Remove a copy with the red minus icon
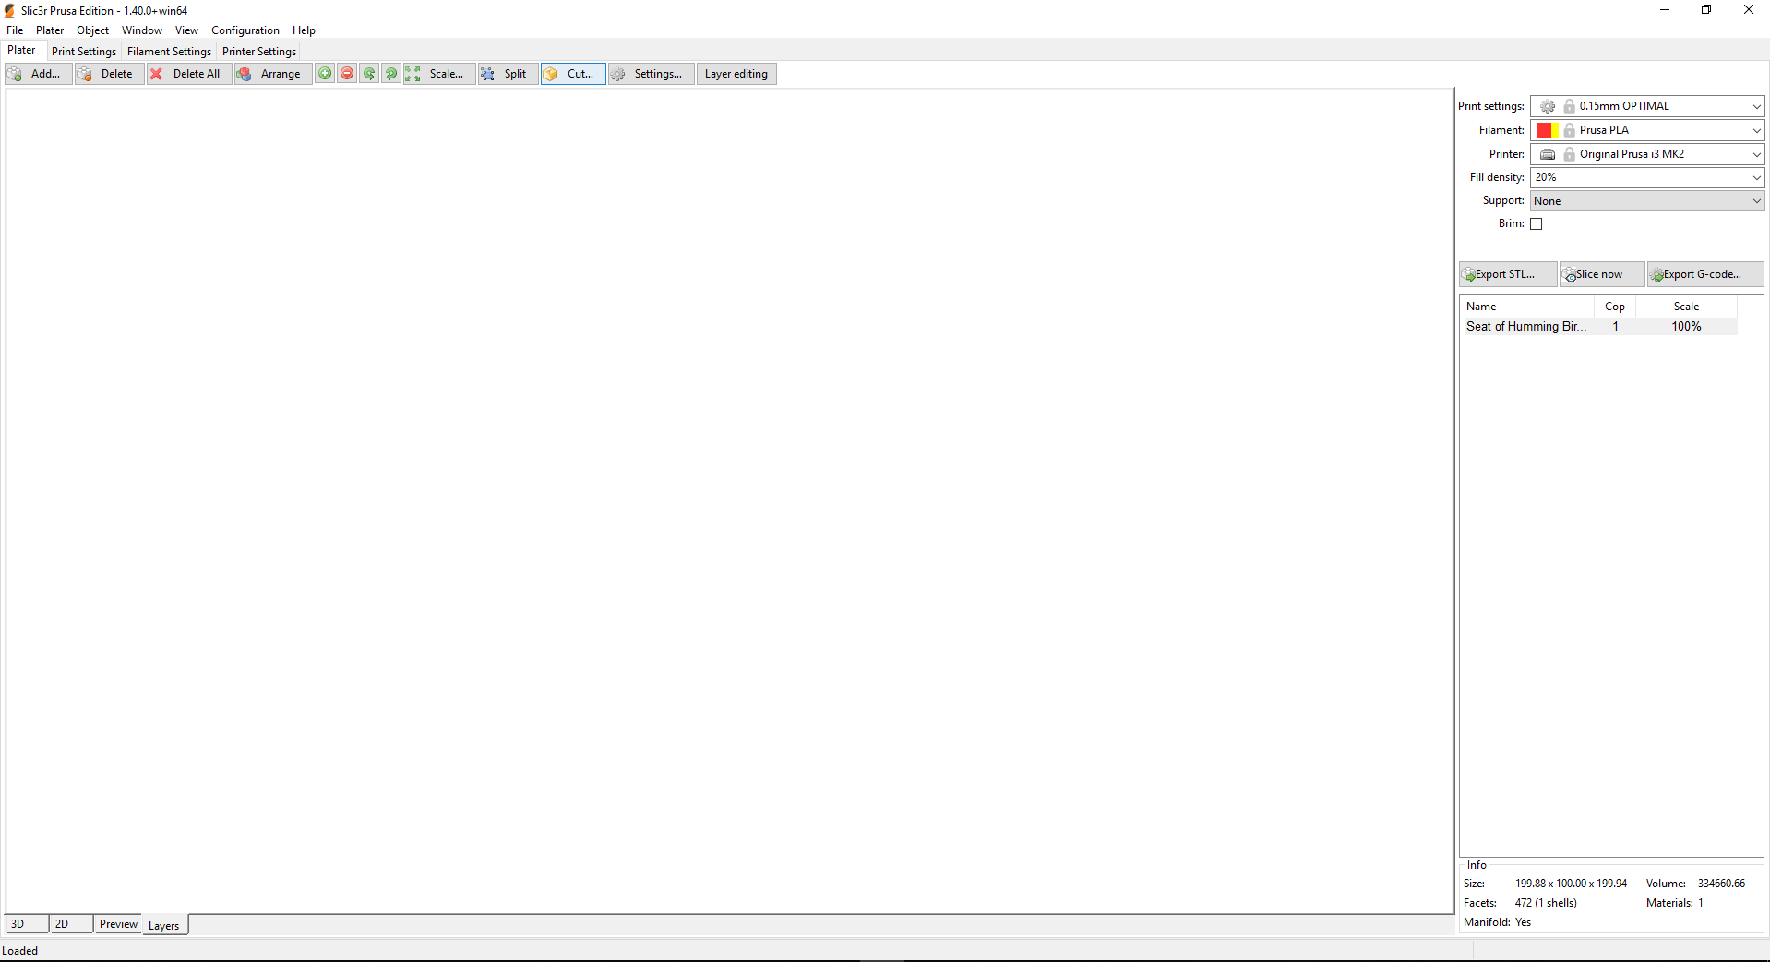 pyautogui.click(x=347, y=74)
